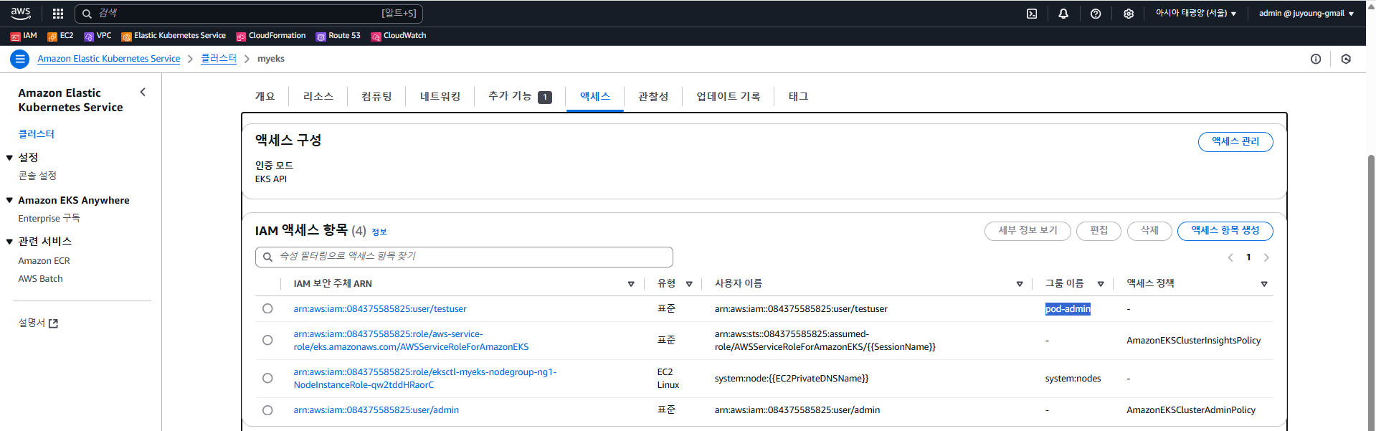The image size is (1376, 431).
Task: Go to the previous page of access entries
Action: [x=1230, y=257]
